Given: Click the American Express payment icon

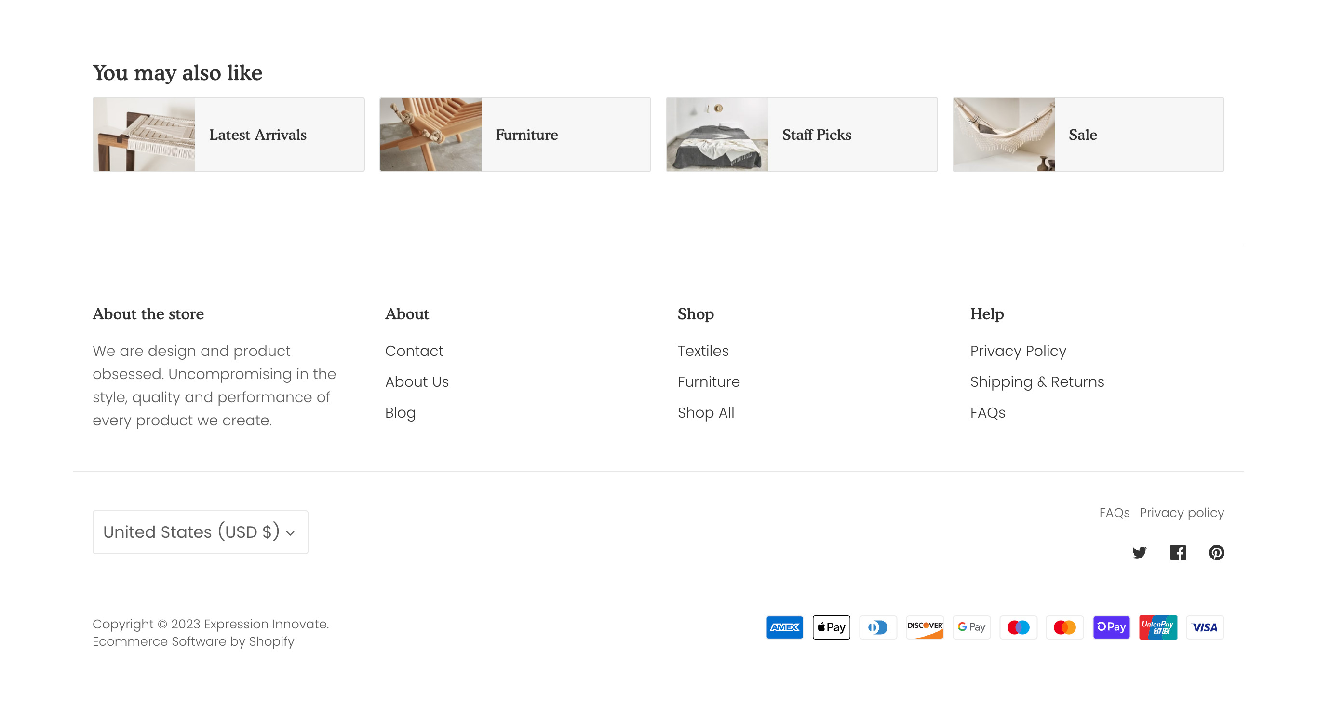Looking at the screenshot, I should pyautogui.click(x=784, y=627).
